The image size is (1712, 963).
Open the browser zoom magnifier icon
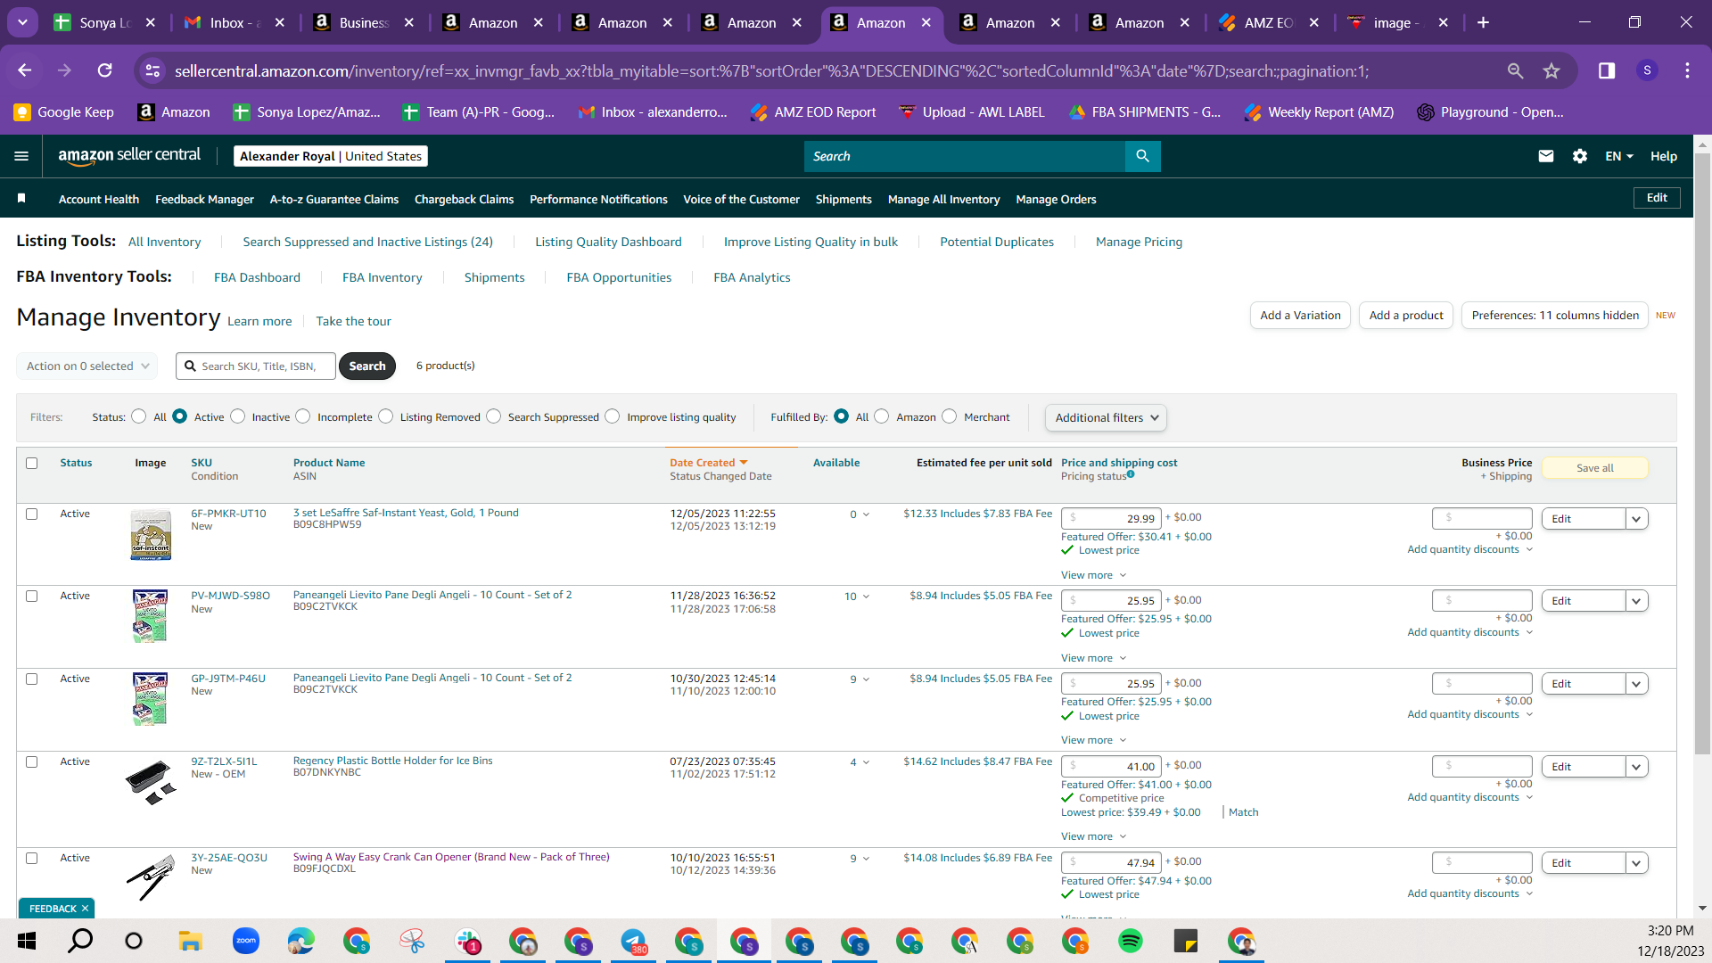1515,70
